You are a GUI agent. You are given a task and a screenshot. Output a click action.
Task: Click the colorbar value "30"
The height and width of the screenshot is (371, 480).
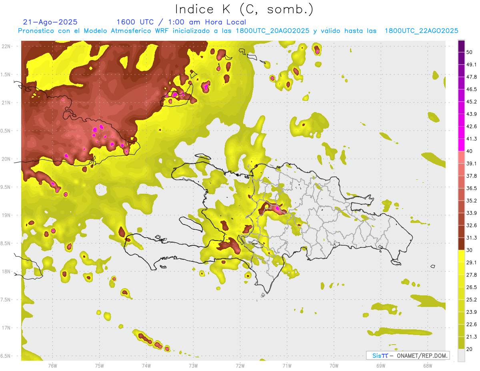click(x=470, y=250)
